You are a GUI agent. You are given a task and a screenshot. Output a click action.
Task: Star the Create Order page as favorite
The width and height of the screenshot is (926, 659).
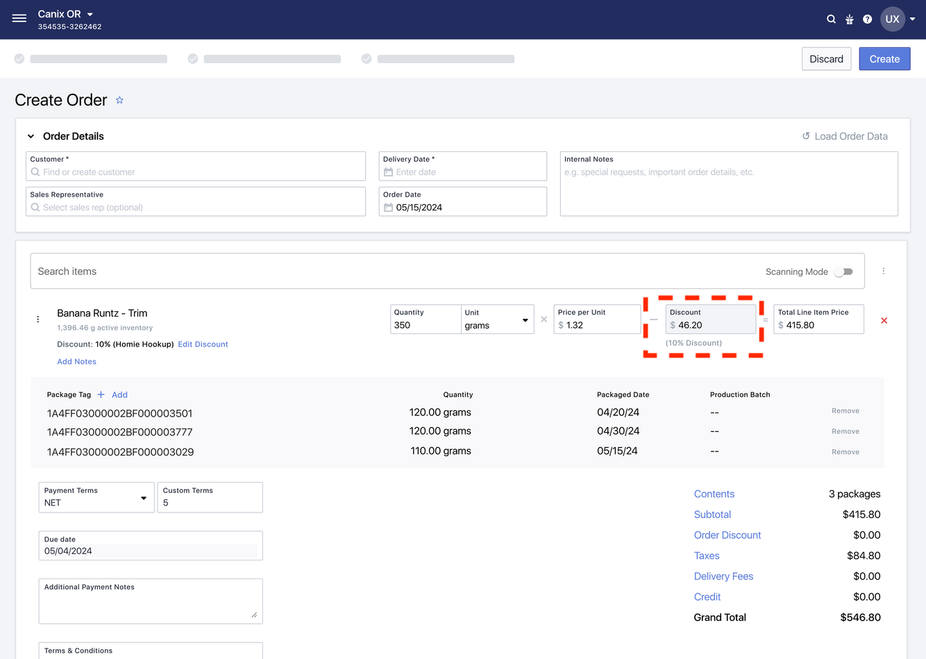pos(119,101)
